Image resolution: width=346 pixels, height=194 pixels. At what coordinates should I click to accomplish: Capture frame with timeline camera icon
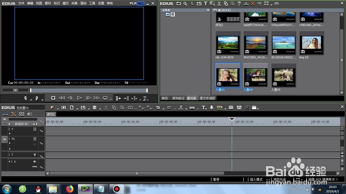click(x=64, y=108)
